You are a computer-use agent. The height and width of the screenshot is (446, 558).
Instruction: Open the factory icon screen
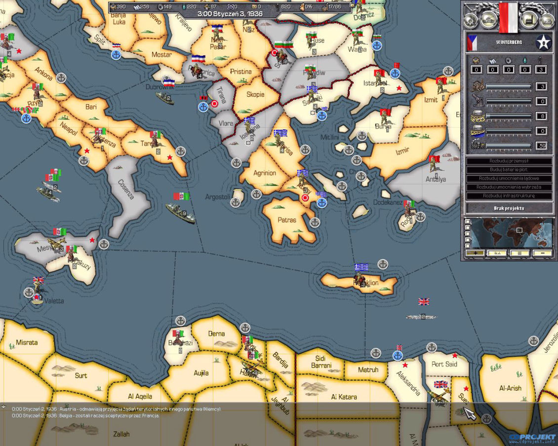point(529,19)
